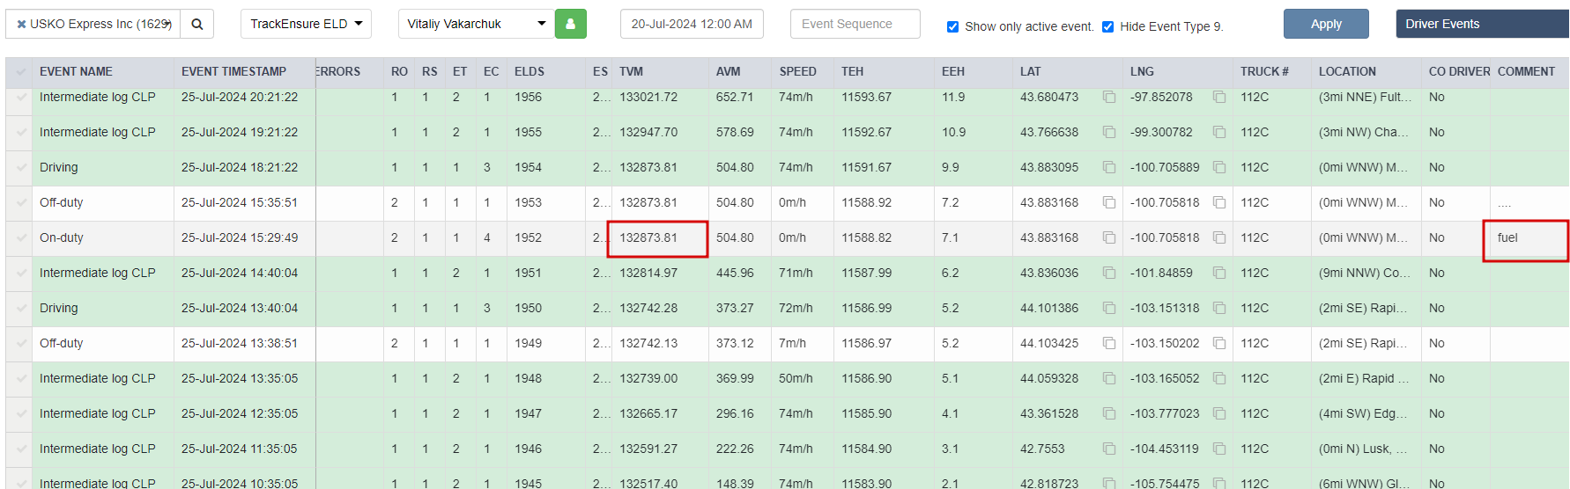Copy latitude 43.766638 using its copy icon
Viewport: 1570px width, 489px height.
coord(1109,132)
